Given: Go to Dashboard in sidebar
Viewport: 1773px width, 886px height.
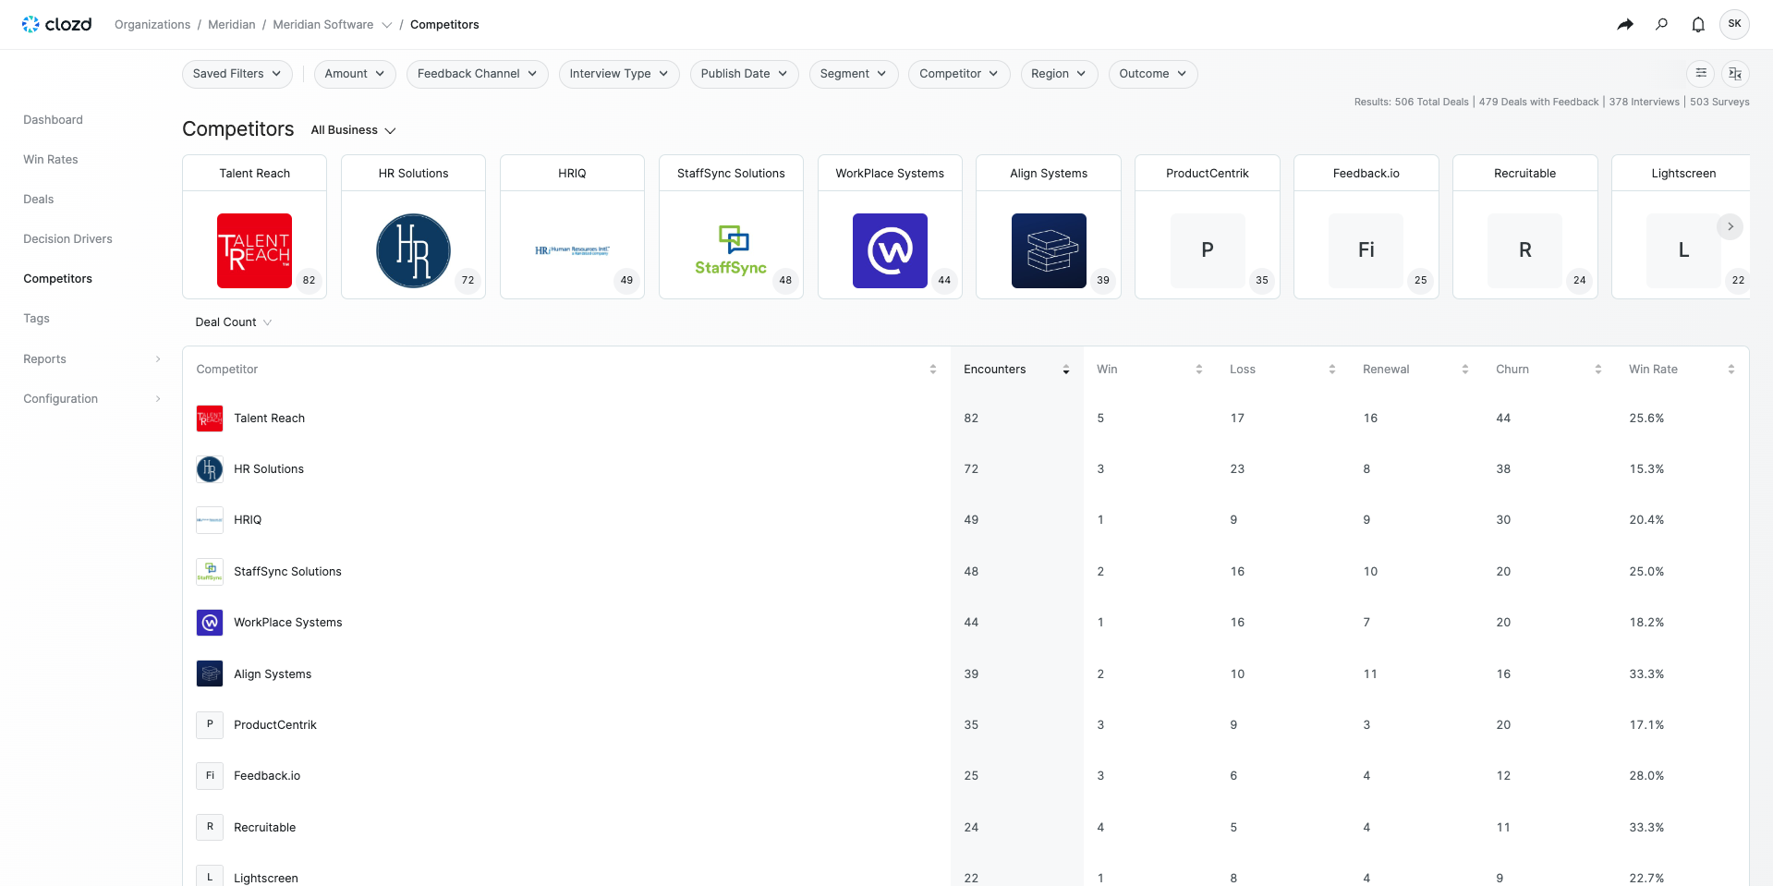Looking at the screenshot, I should (54, 120).
